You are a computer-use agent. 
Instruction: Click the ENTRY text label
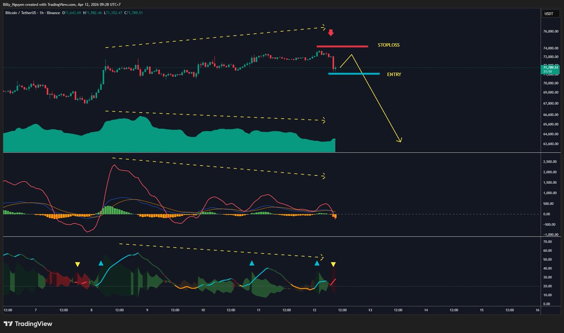click(x=394, y=75)
